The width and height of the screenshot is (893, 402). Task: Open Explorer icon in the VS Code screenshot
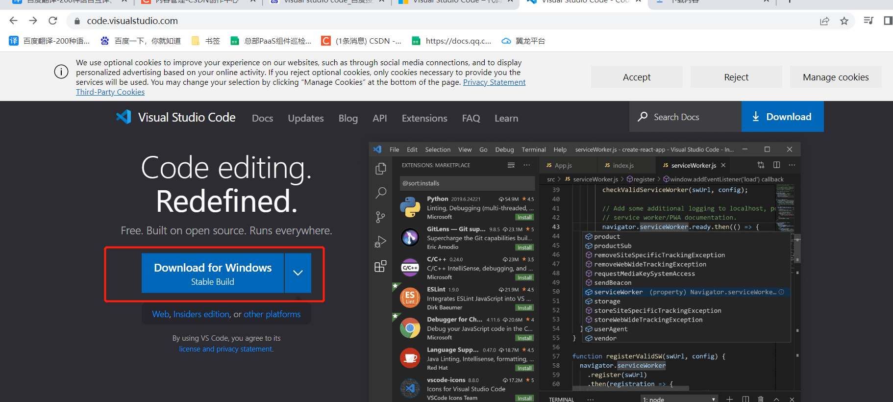point(380,169)
